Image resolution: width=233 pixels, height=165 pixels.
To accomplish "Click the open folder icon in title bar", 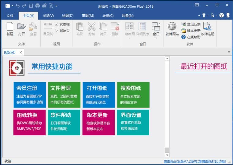I will 8,6.
